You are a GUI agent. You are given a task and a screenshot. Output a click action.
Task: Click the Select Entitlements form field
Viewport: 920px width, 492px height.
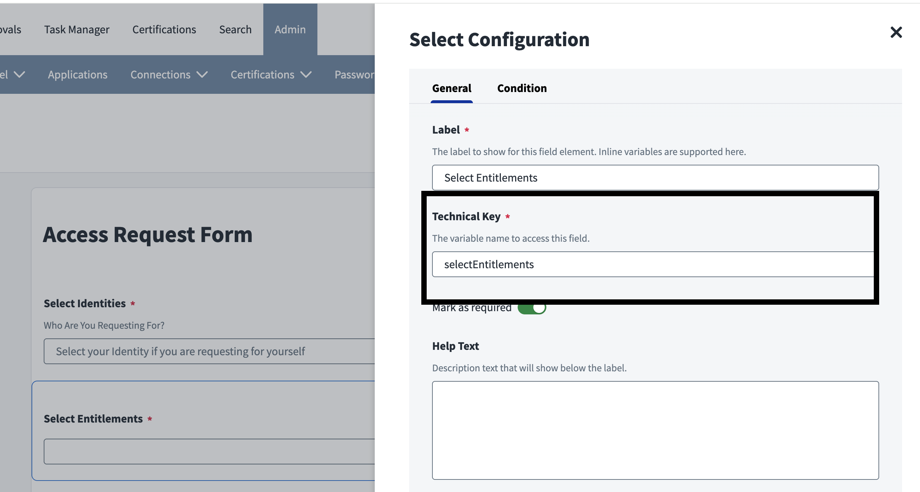pos(209,452)
